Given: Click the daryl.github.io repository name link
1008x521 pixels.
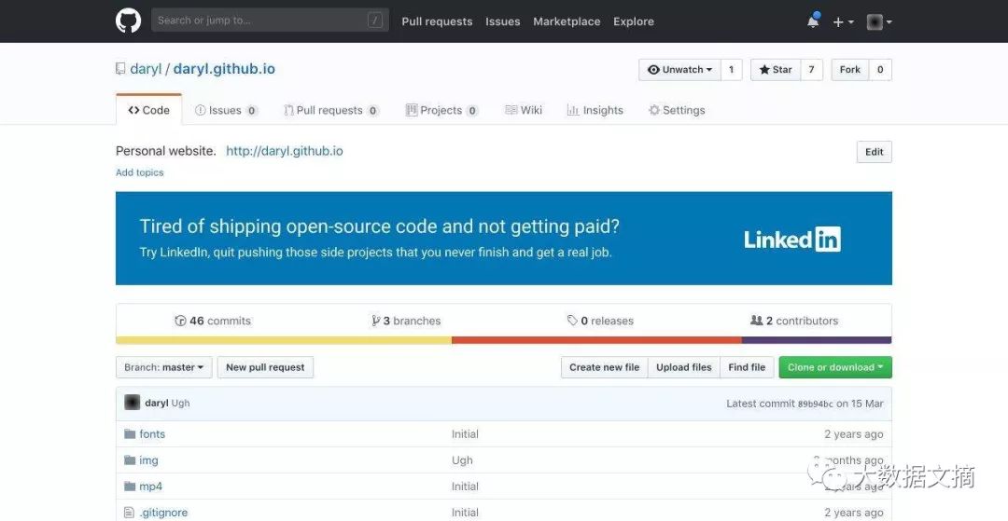Looking at the screenshot, I should [224, 69].
